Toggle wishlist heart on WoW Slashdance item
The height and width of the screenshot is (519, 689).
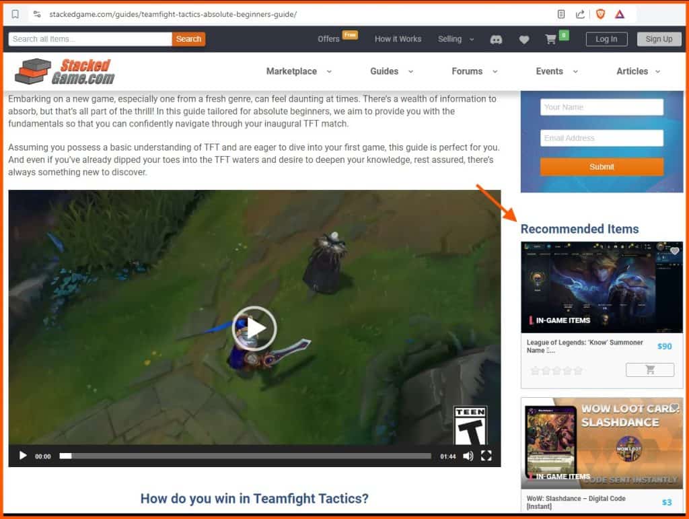pos(674,407)
